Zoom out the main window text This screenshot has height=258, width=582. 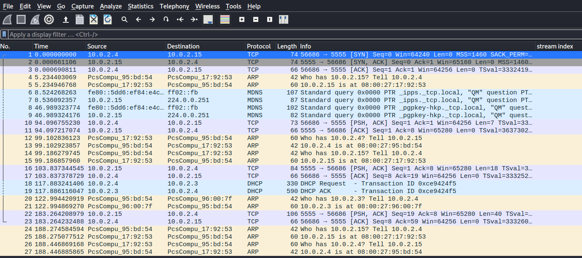255,19
